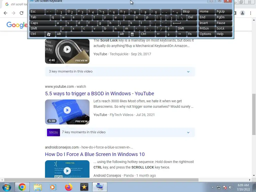Viewport: 256px width, 192px height.
Task: Expand 7 key moments in this video
Action: tap(120, 132)
